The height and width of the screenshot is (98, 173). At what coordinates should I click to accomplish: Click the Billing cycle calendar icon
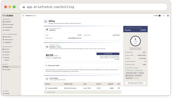pos(126,52)
